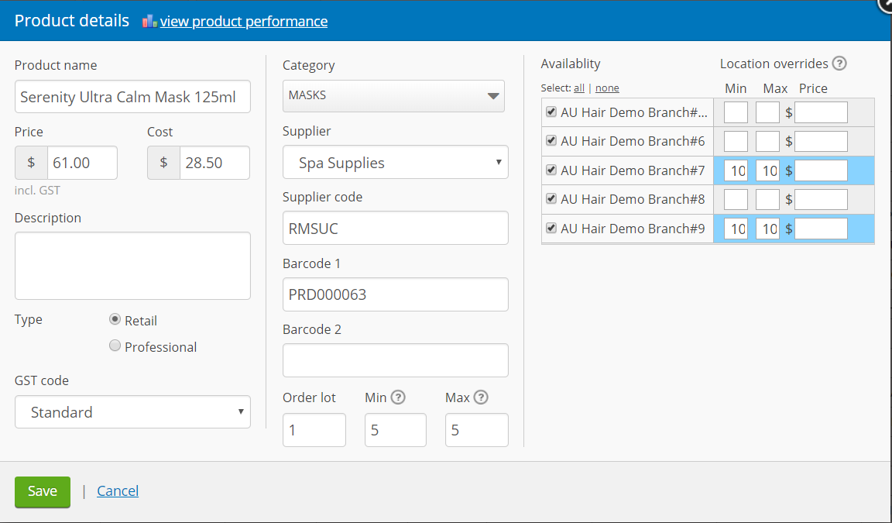This screenshot has height=523, width=892.
Task: Select the Professional type radio button
Action: click(x=115, y=346)
